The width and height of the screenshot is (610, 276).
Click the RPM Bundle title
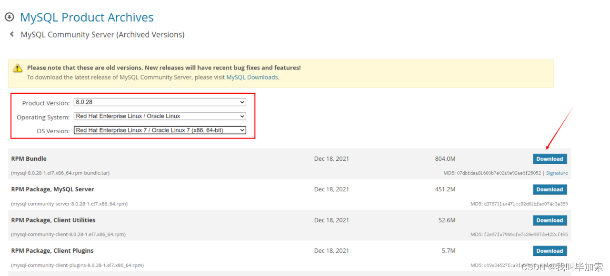(29, 158)
